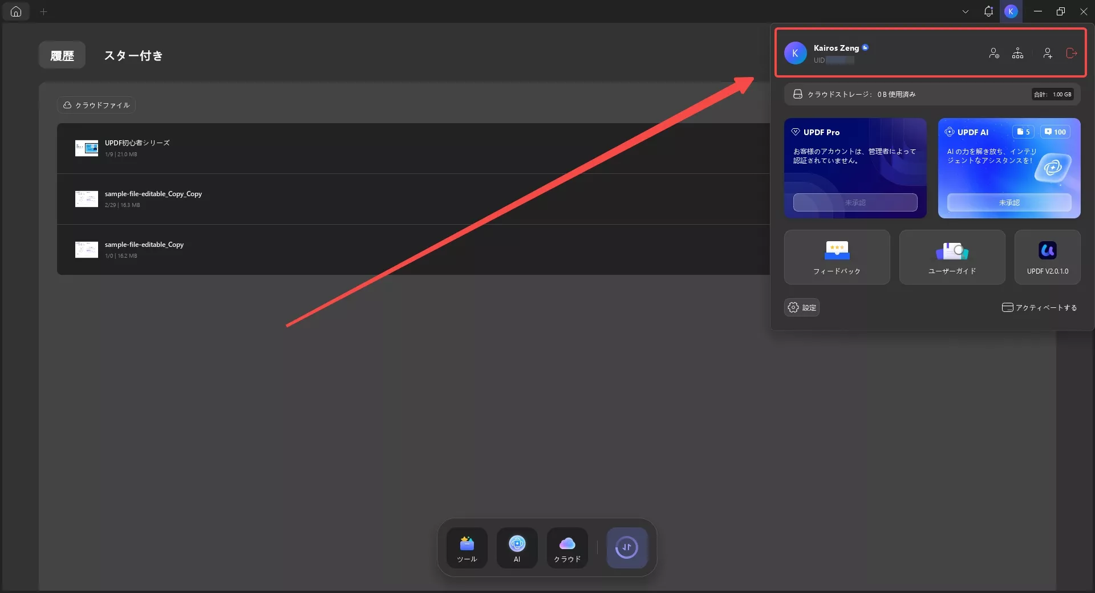Switch to the 履歴 history tab
The height and width of the screenshot is (593, 1095).
[x=62, y=55]
